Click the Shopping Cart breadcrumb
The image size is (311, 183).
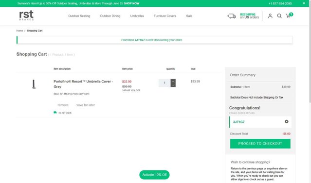[x=35, y=31]
